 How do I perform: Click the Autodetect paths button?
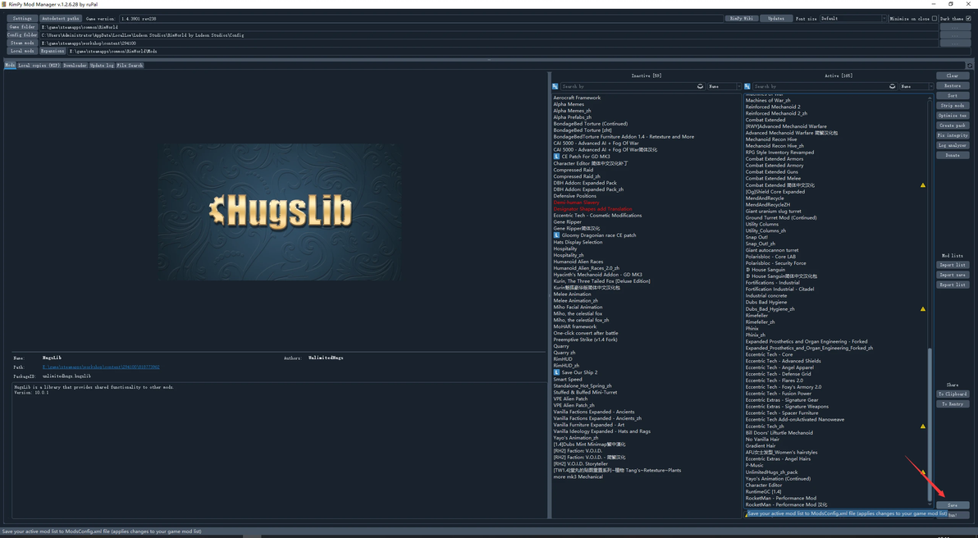click(x=61, y=19)
